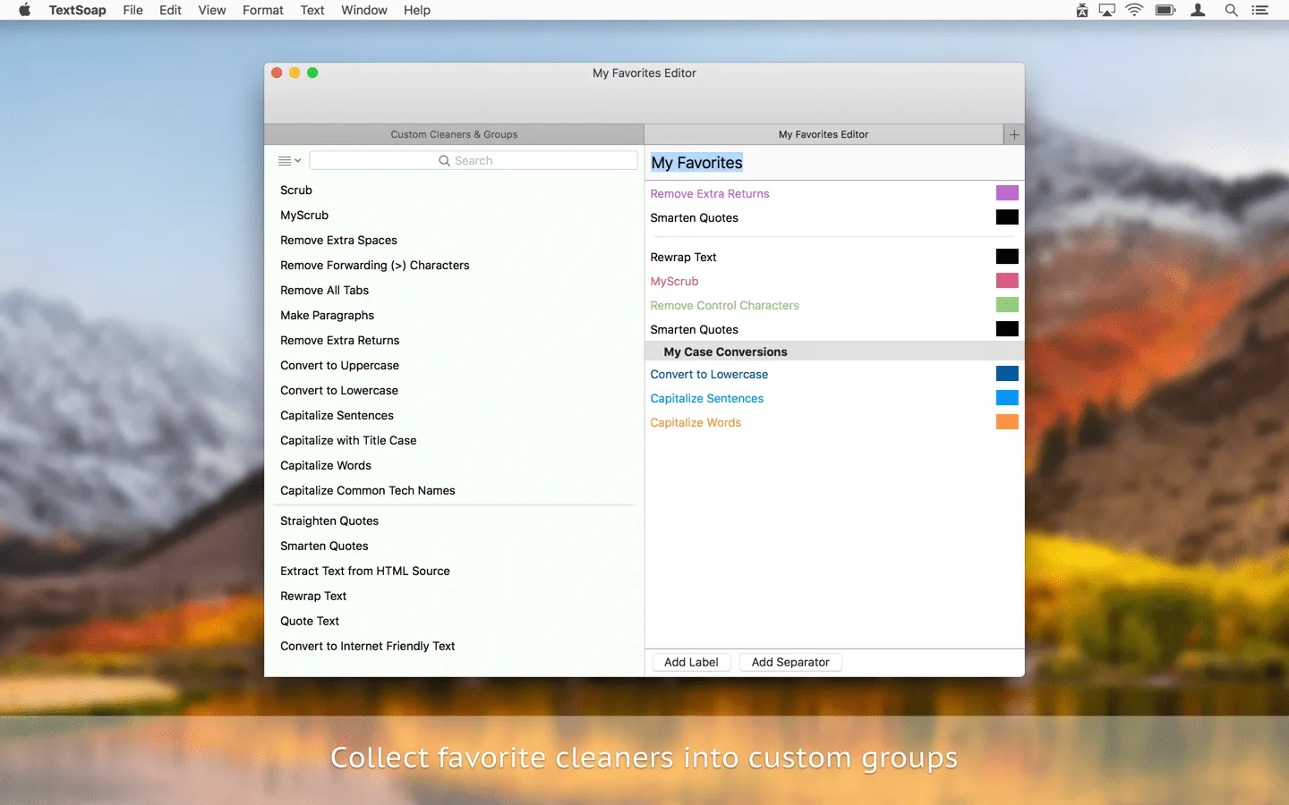Screen dimensions: 1289x805
Task: Open the Format menu
Action: [262, 10]
